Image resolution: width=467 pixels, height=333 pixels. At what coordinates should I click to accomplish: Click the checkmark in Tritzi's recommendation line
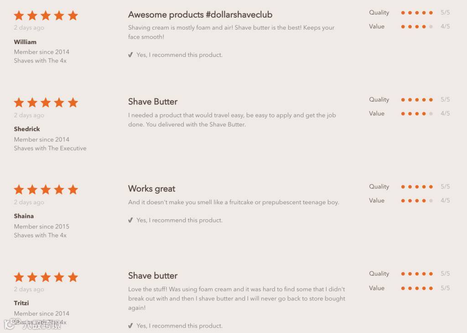(x=130, y=326)
